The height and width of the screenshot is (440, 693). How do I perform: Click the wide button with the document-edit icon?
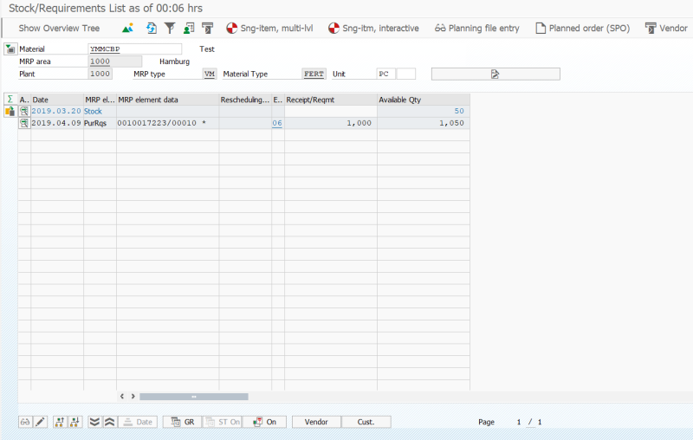point(495,74)
